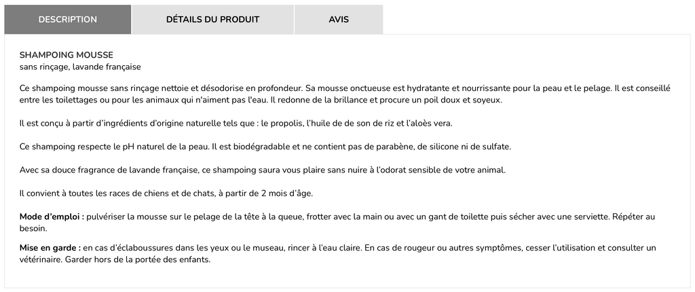Screen dimensions: 695x292
Task: Click the bold 'Mode d'emploi' label
Action: [x=52, y=217]
